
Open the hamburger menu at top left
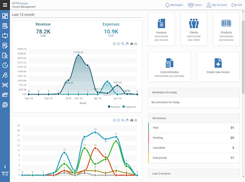coord(5,5)
